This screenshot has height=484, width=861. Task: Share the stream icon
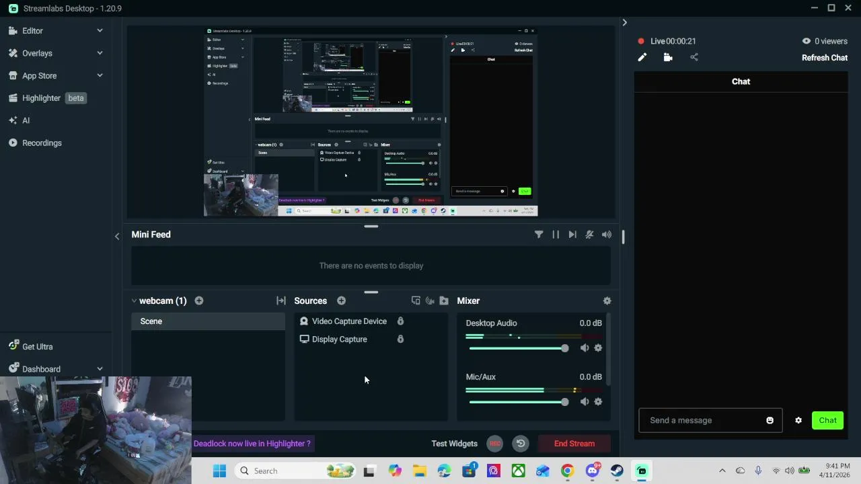pyautogui.click(x=694, y=58)
